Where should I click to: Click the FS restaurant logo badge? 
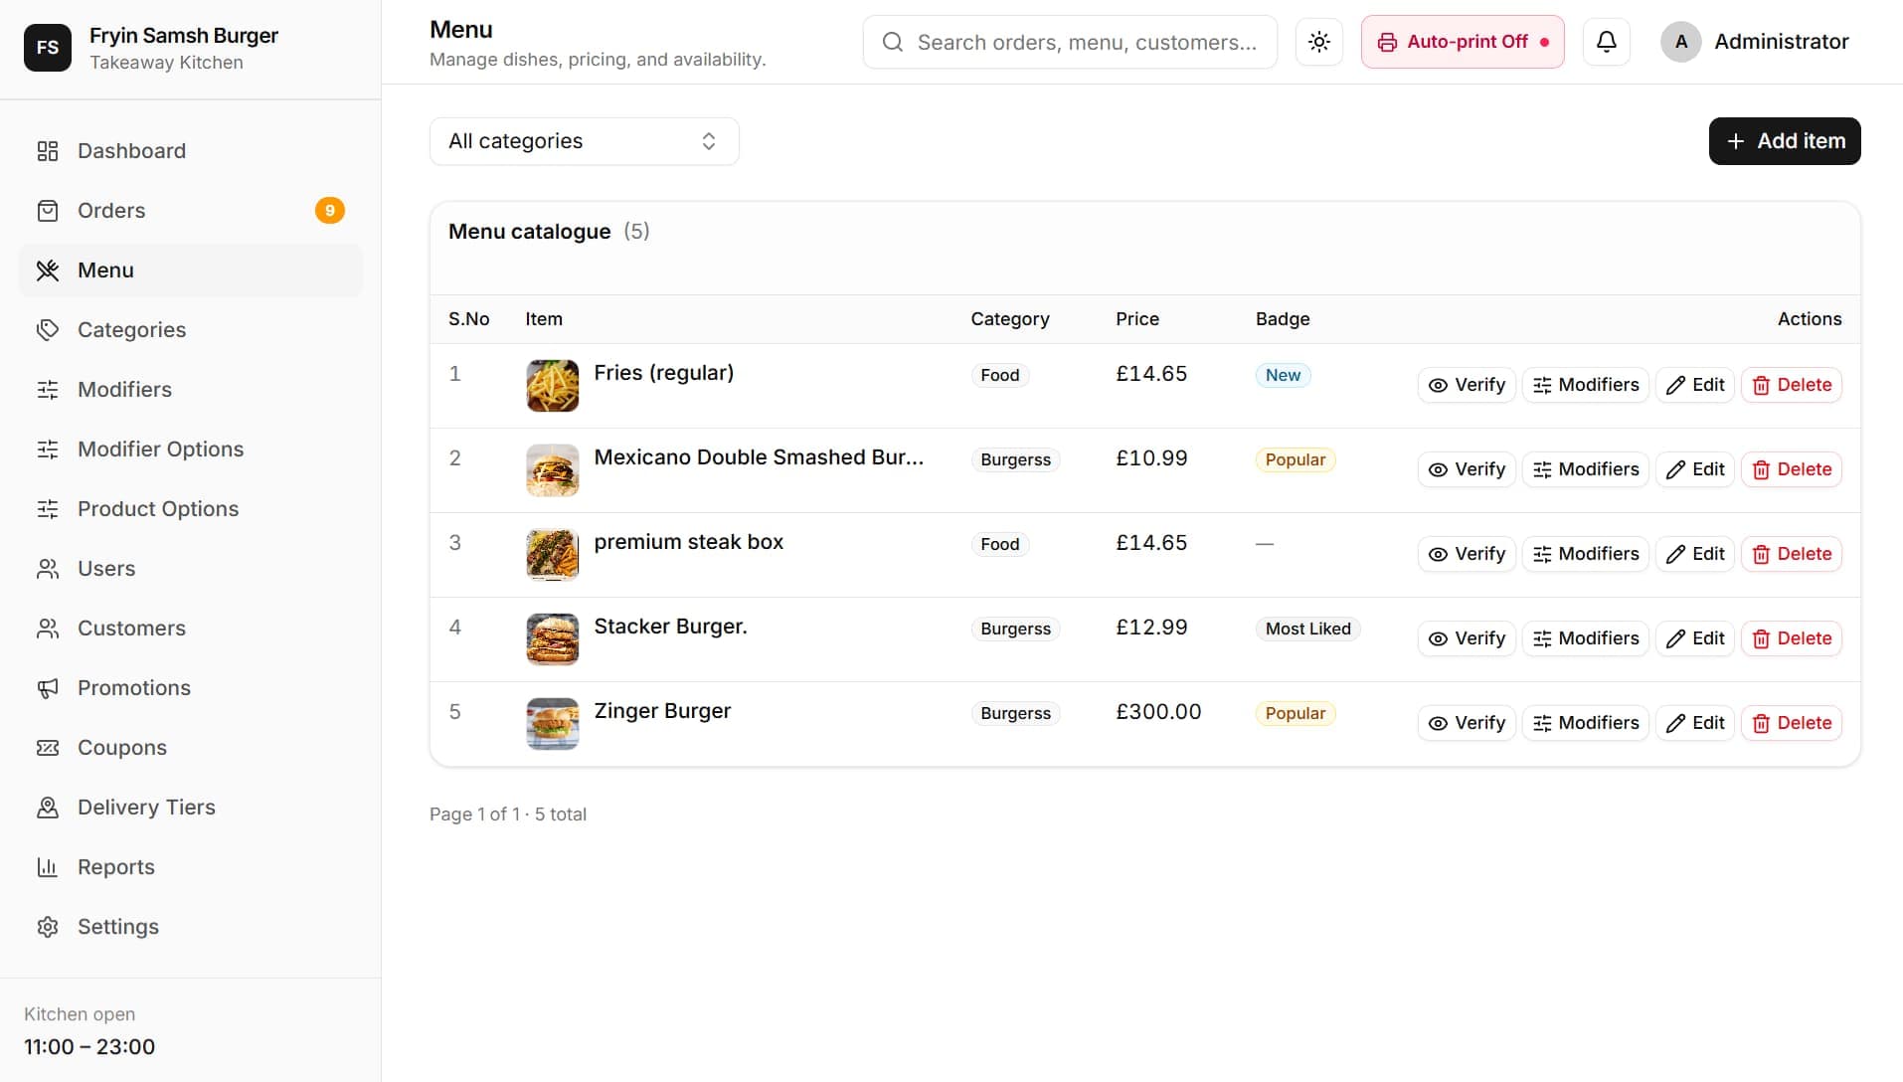(48, 48)
